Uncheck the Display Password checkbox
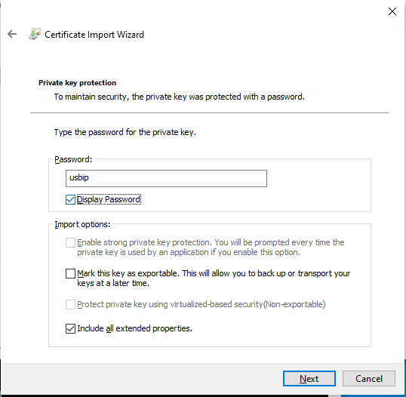This screenshot has width=406, height=397. pos(70,200)
